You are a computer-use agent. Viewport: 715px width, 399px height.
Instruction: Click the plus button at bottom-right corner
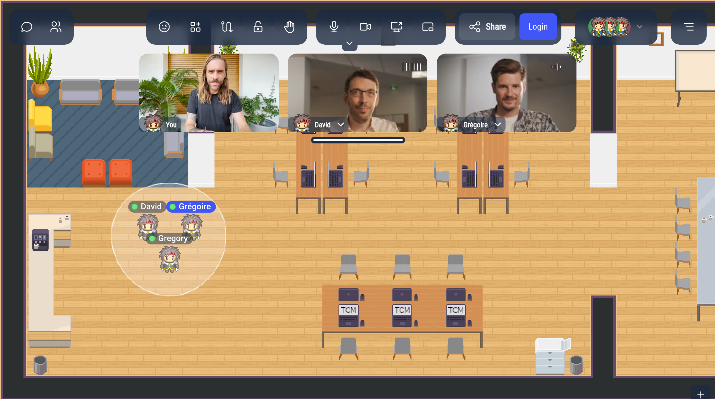[x=700, y=395]
